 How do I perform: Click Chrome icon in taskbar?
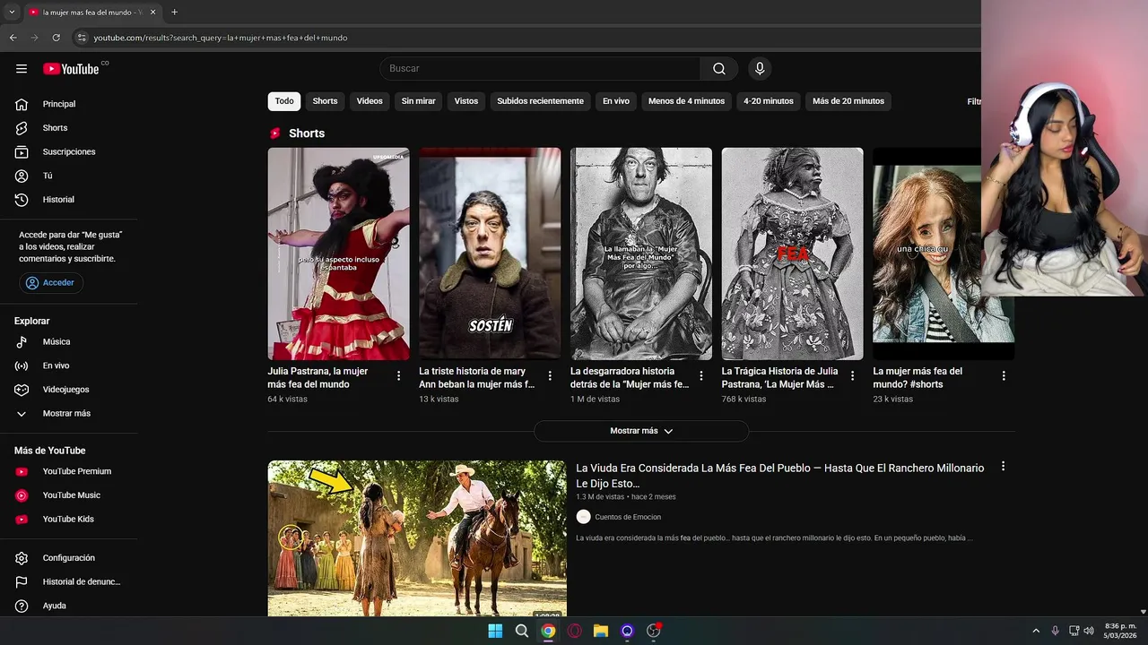(x=548, y=631)
